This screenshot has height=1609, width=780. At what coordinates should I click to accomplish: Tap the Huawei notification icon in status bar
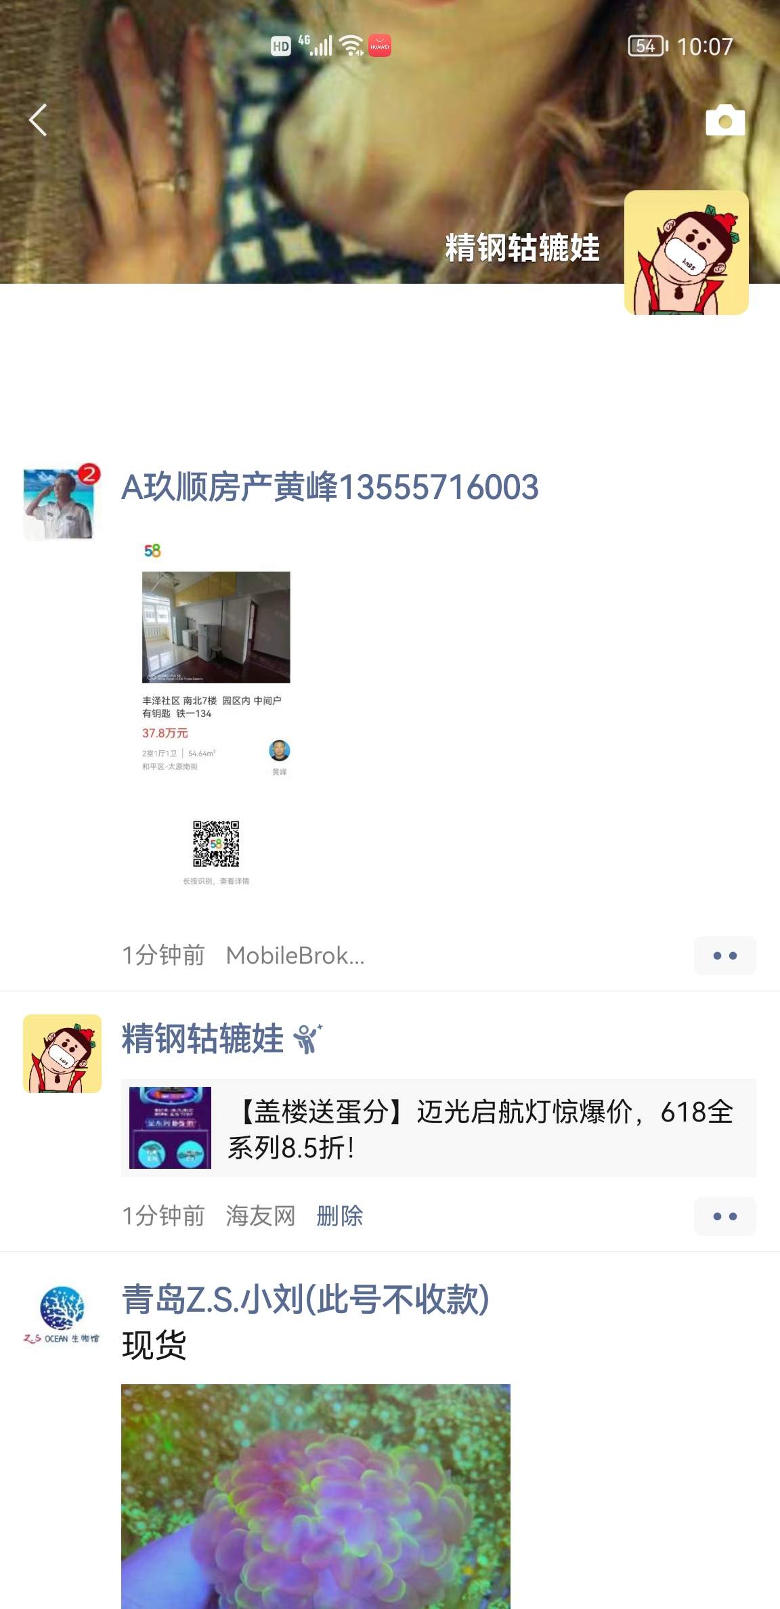coord(380,46)
